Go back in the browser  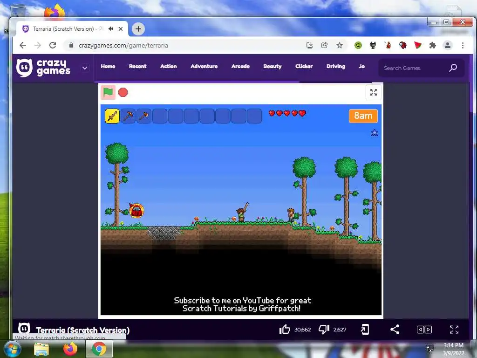[23, 45]
